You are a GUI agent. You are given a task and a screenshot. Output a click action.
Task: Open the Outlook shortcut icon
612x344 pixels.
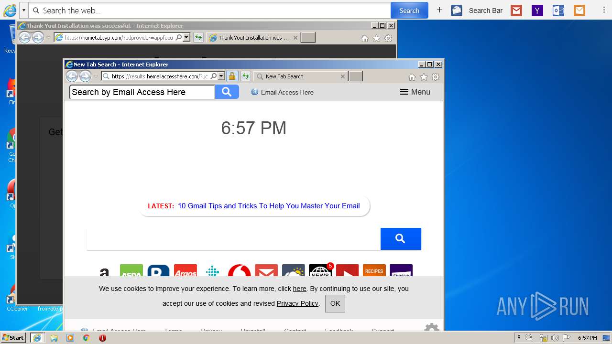tap(558, 11)
